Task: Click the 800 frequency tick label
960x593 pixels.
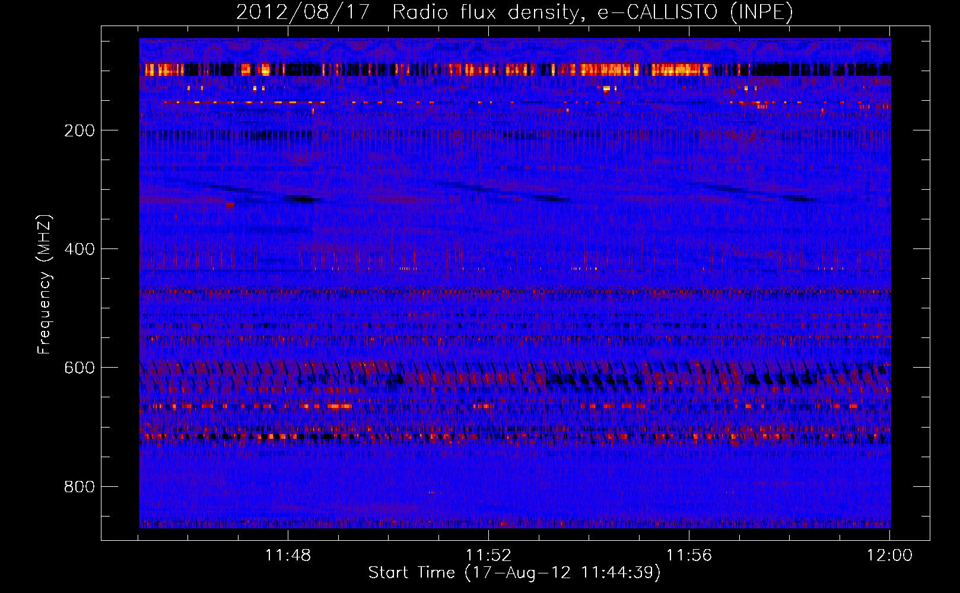Action: [x=80, y=487]
